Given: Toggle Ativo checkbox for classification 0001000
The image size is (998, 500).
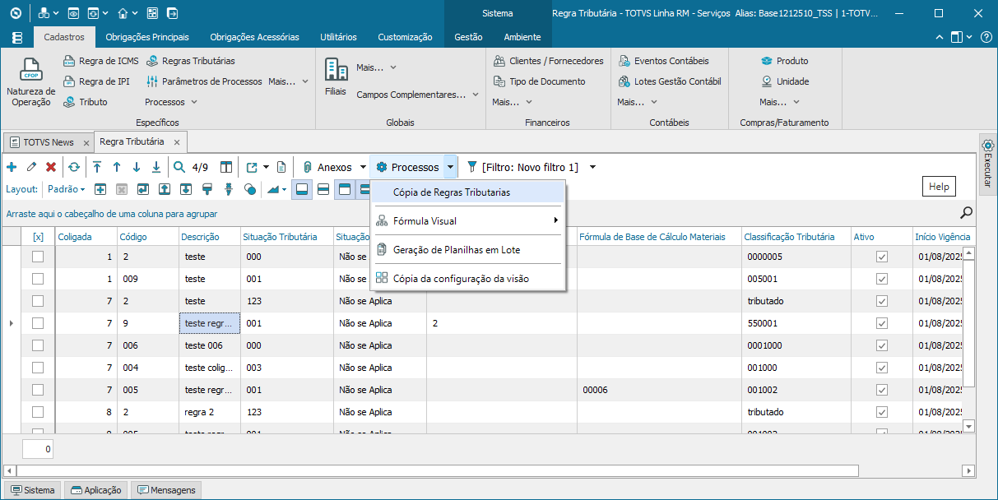Looking at the screenshot, I should pos(882,345).
